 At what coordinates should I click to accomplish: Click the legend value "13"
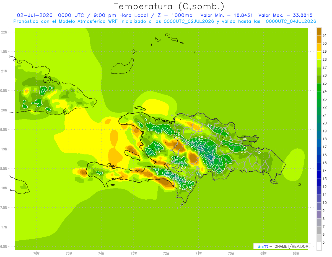325,179
